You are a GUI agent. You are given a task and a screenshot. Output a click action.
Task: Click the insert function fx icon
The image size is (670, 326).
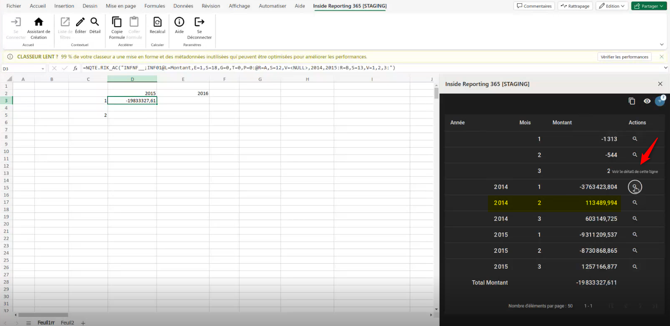point(75,68)
